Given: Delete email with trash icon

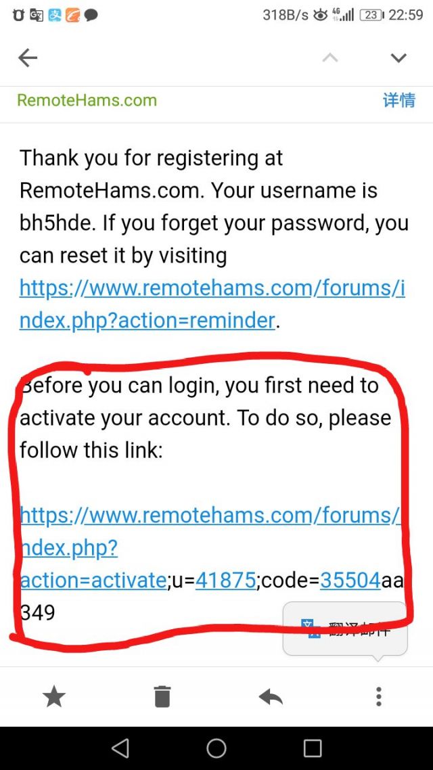Looking at the screenshot, I should 162,696.
